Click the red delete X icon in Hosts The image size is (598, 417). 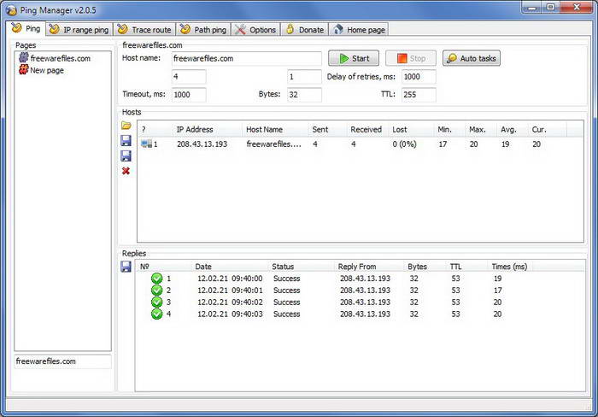[126, 171]
